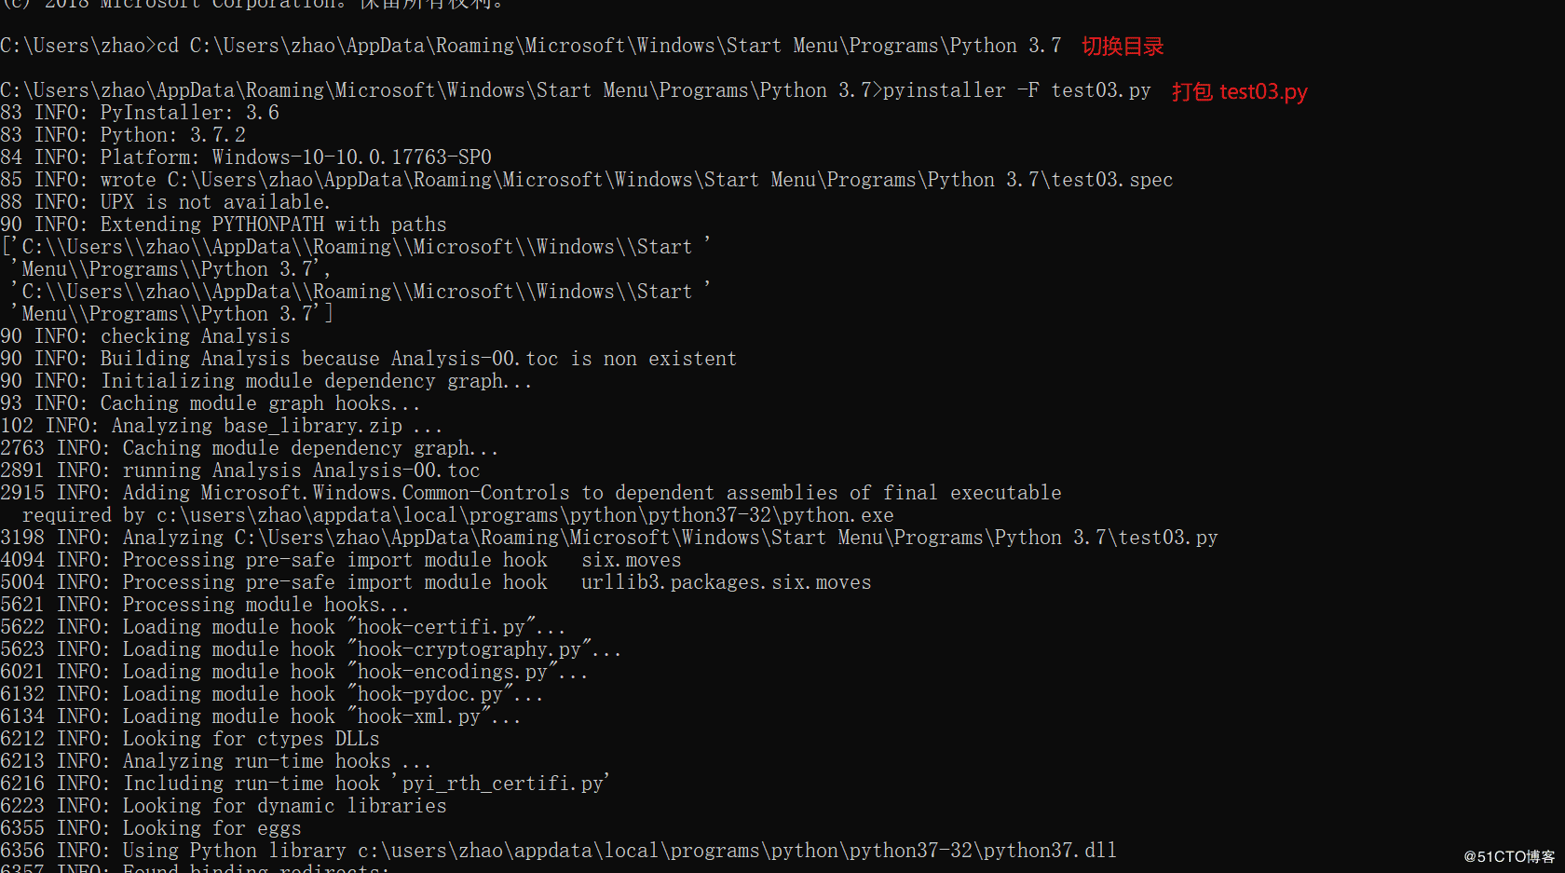Click the Looking for ctypes DLLs line
1565x873 pixels.
[251, 739]
